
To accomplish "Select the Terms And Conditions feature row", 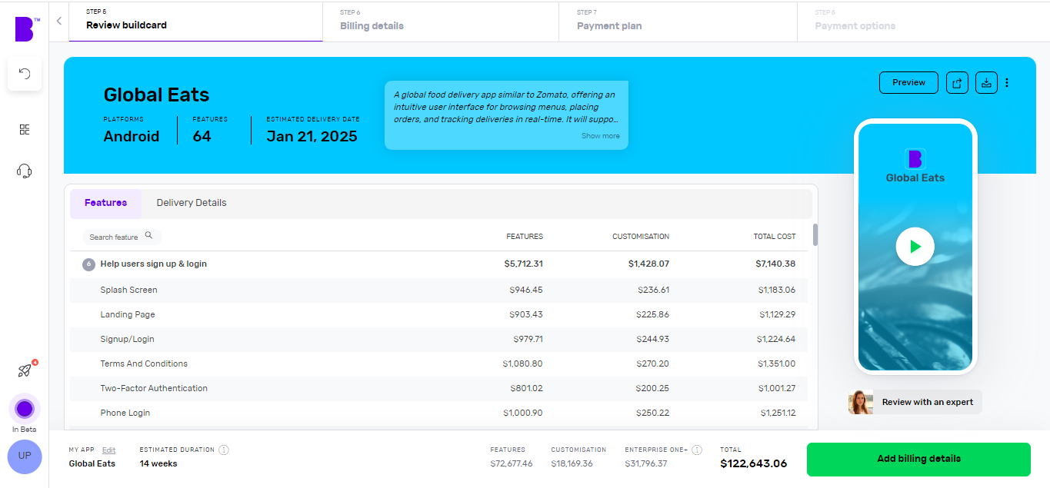I will (x=439, y=364).
